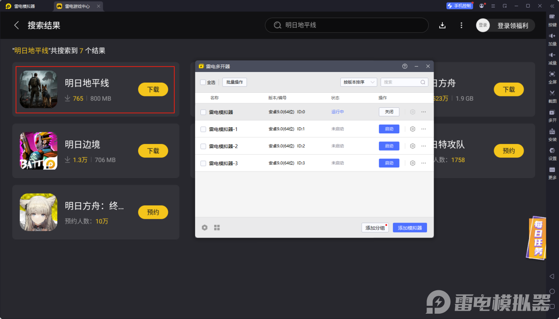Click 下载 for 明日边境
The width and height of the screenshot is (559, 319).
153,151
